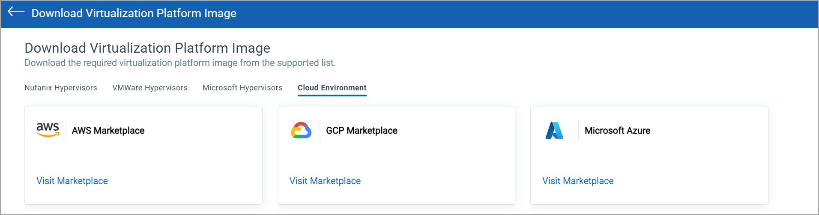
Task: Click the Microsoft Azure card title
Action: pos(617,131)
